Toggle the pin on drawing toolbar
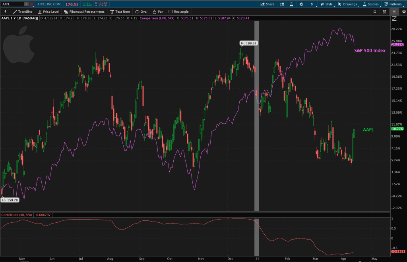Viewport: 407px width, 262px height. [x=5, y=11]
